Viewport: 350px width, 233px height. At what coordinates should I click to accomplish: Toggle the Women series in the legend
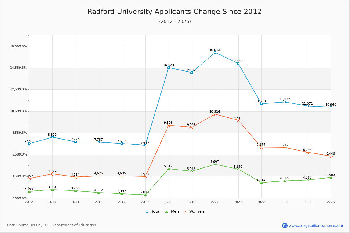tap(194, 211)
